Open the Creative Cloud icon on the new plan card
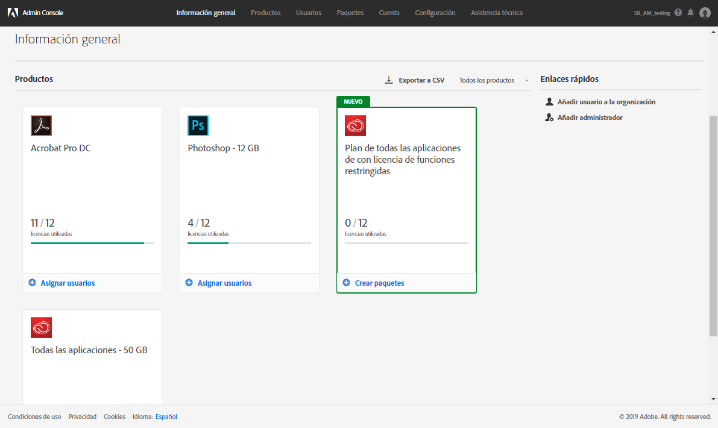This screenshot has width=718, height=428. 355,125
